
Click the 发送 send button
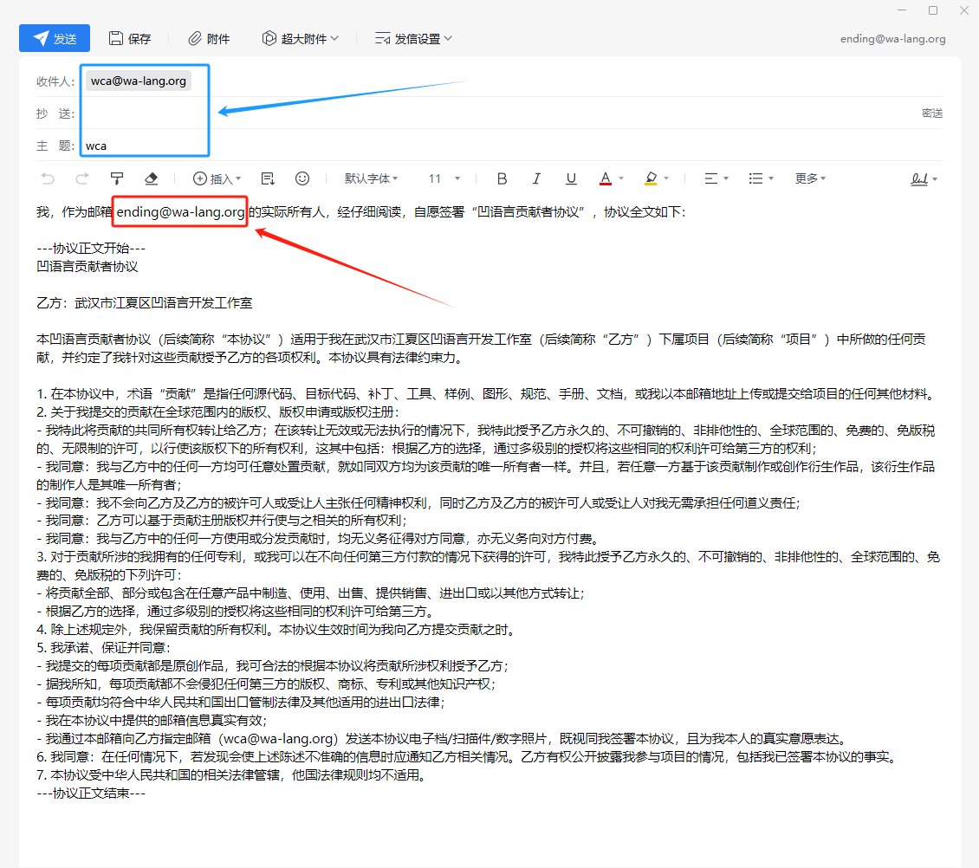[x=55, y=39]
